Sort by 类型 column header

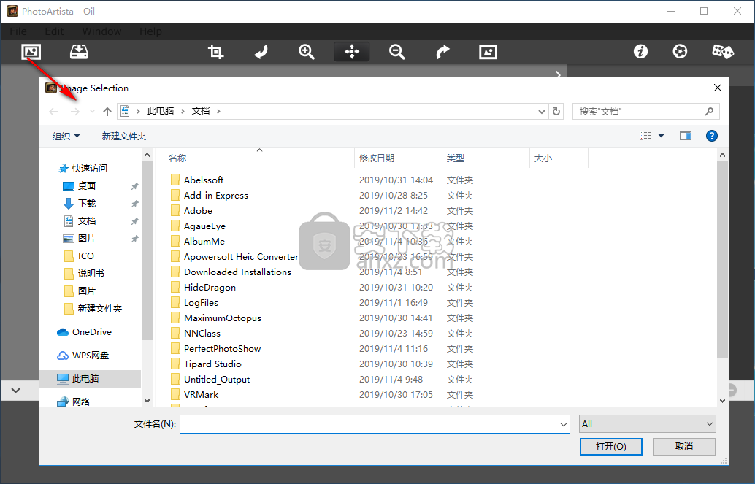[455, 158]
